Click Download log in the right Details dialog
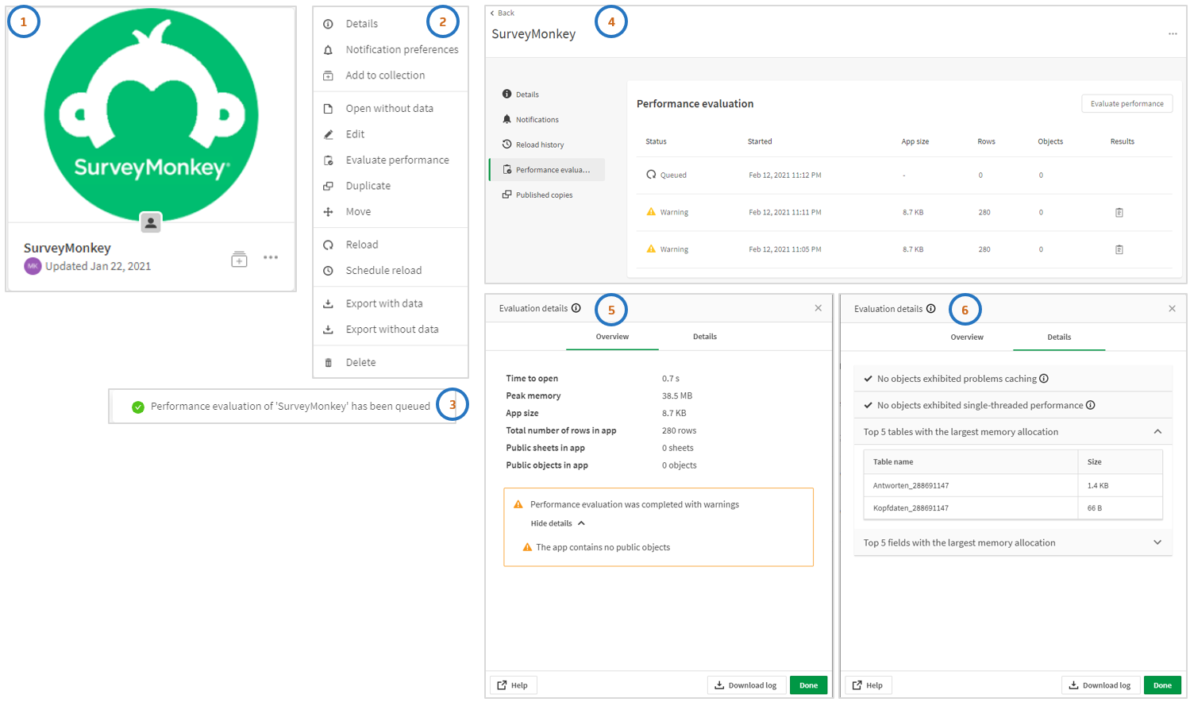Screen dimensions: 1190x702 point(1100,685)
